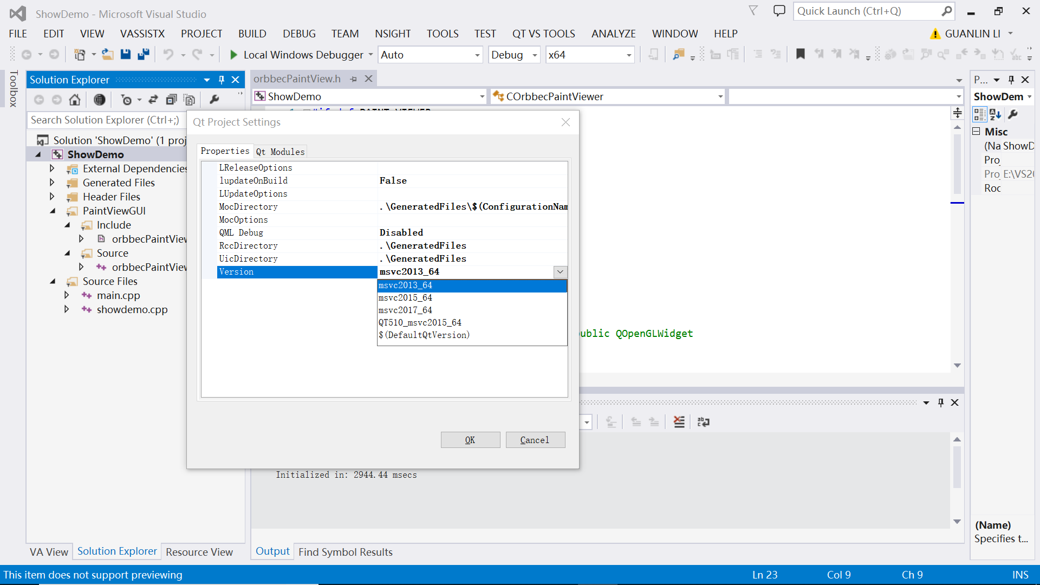Open the BUILD menu
1040x585 pixels.
pyautogui.click(x=252, y=34)
